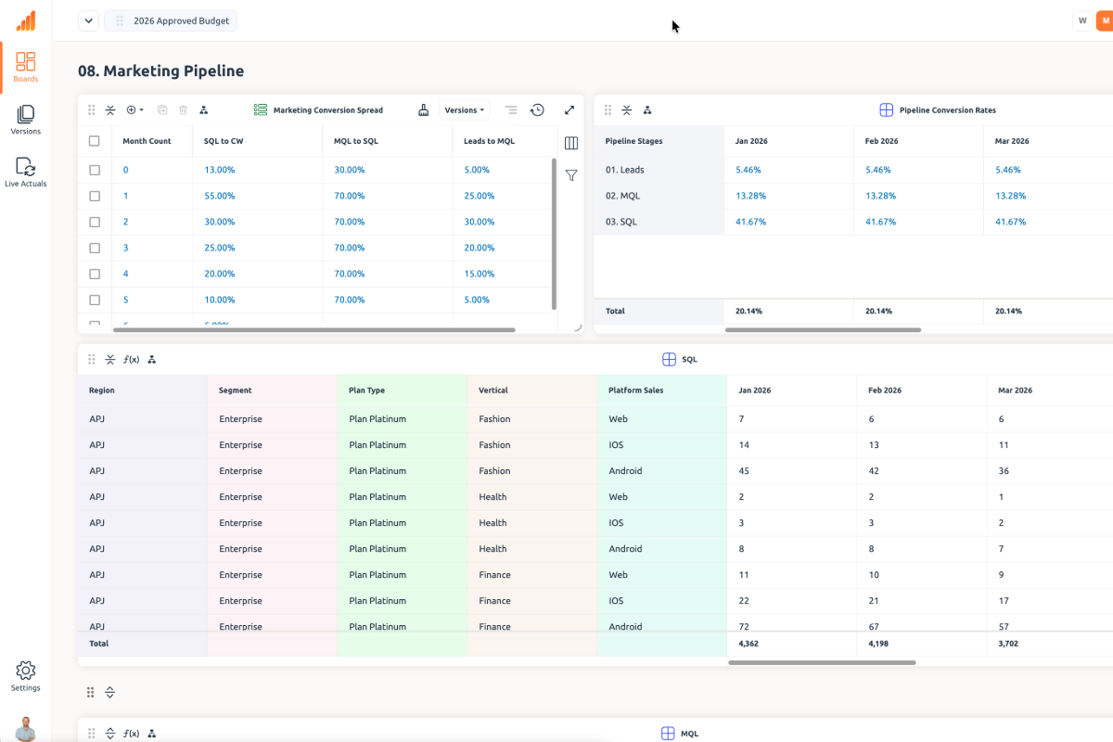Click the W user badge
This screenshot has width=1113, height=742.
tap(1082, 20)
